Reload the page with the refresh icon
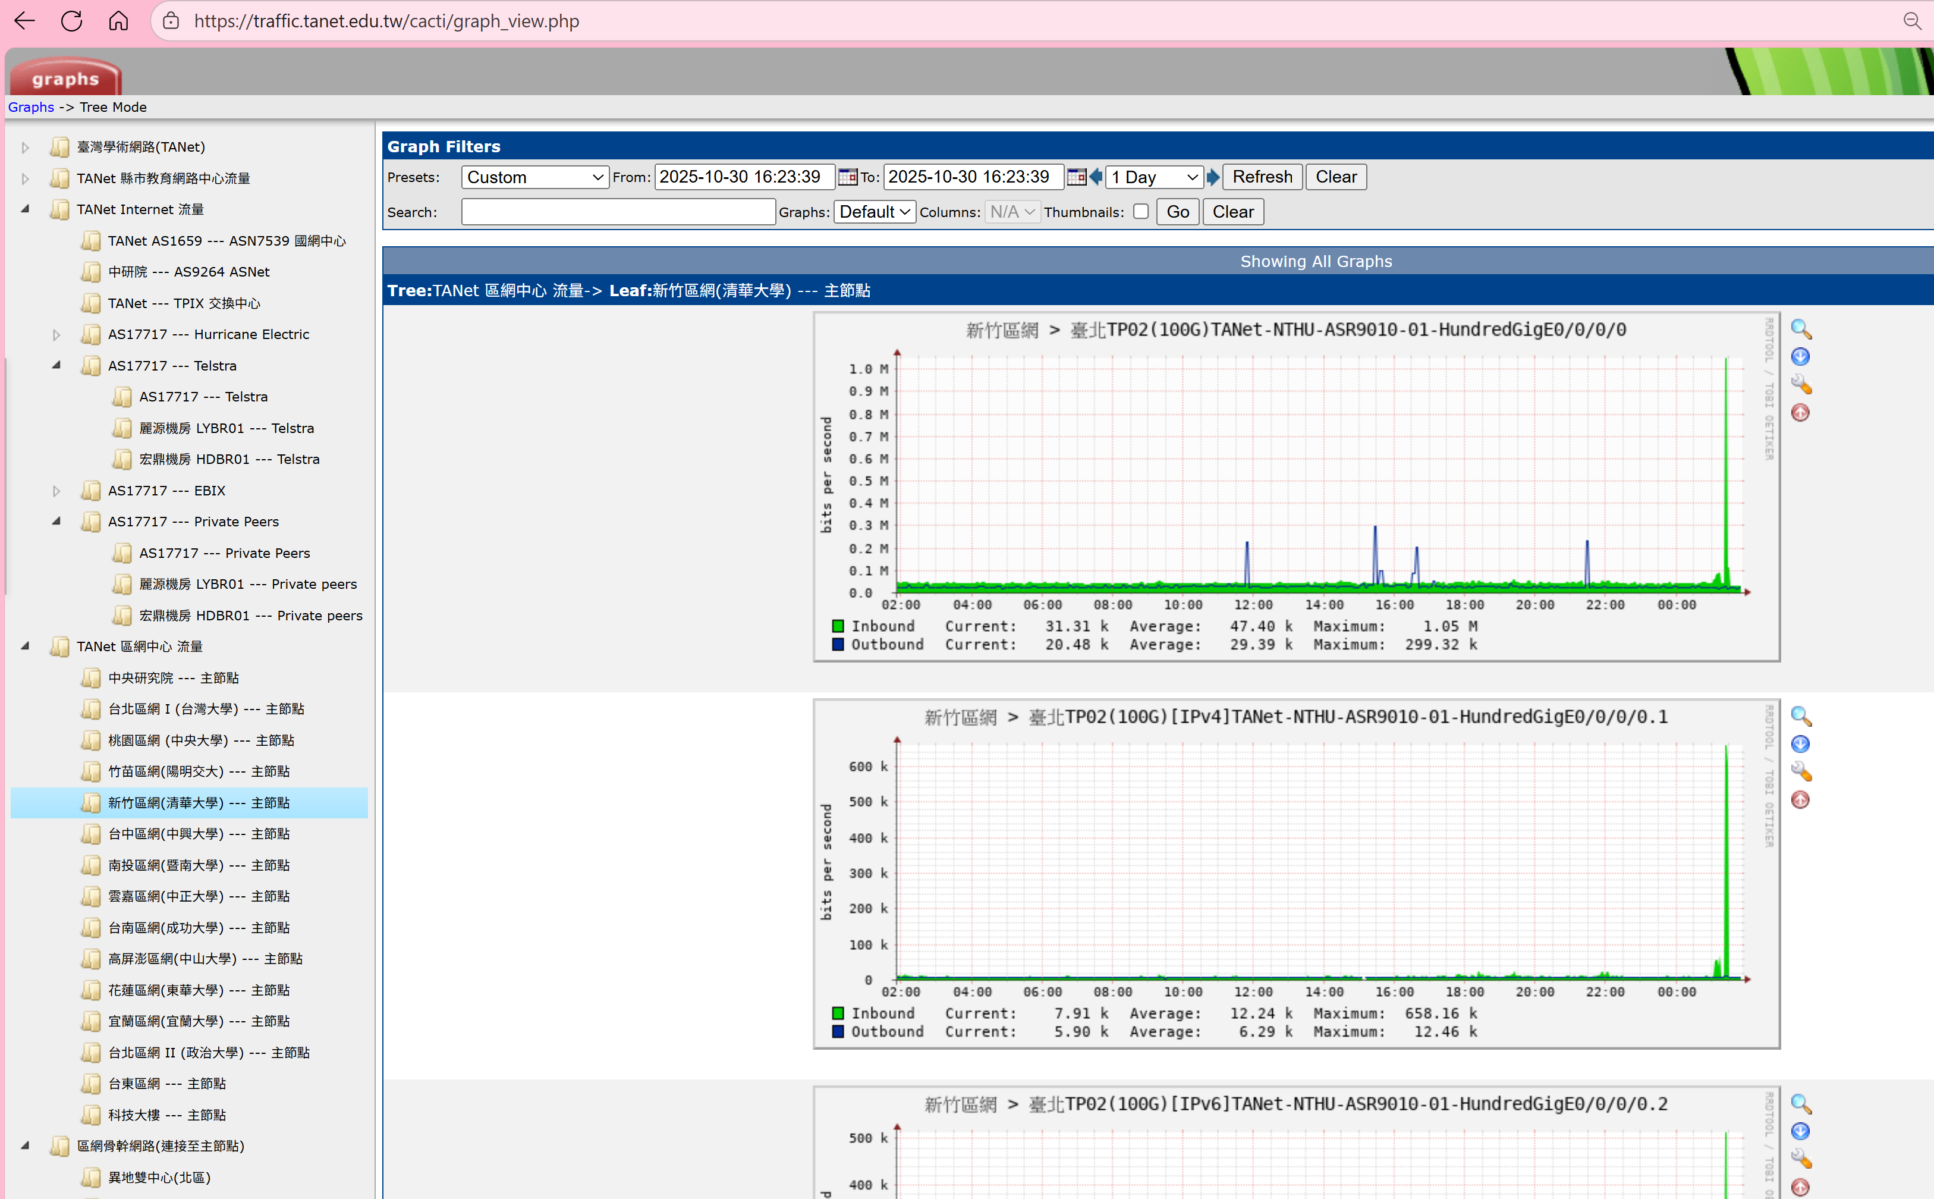1934x1199 pixels. (71, 21)
